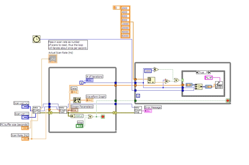Click the numeric constant 1000
This screenshot has height=165, width=249.
[148, 71]
